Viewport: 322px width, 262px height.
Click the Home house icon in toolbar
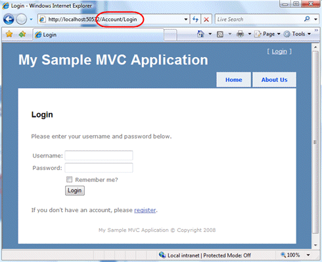coord(200,34)
